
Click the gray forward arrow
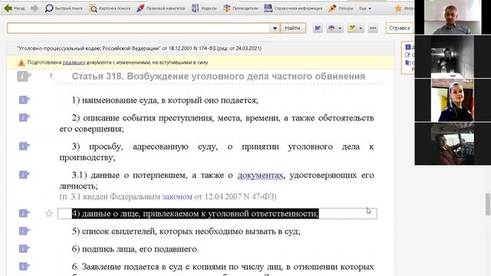coord(35,8)
